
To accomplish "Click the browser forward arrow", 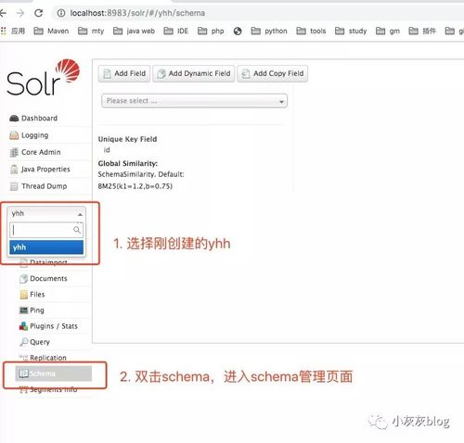I will pos(20,13).
